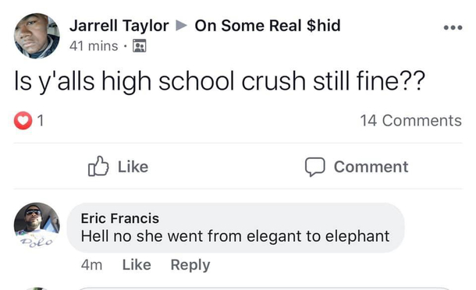
Task: Like Eric Francis's comment
Action: point(137,265)
